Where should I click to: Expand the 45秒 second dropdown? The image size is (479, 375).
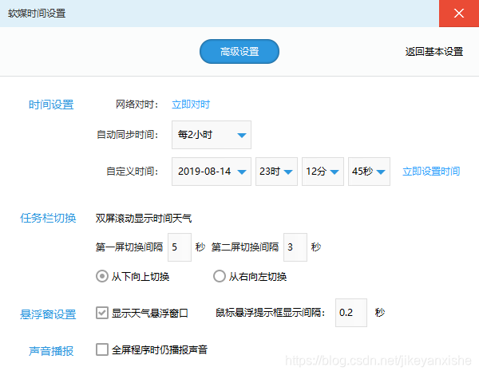click(x=369, y=172)
